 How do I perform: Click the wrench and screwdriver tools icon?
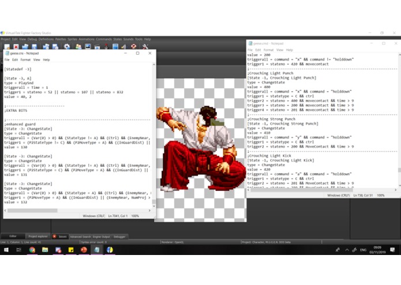click(145, 47)
